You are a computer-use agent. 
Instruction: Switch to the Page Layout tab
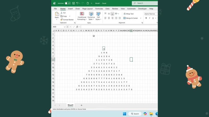pos(88,9)
